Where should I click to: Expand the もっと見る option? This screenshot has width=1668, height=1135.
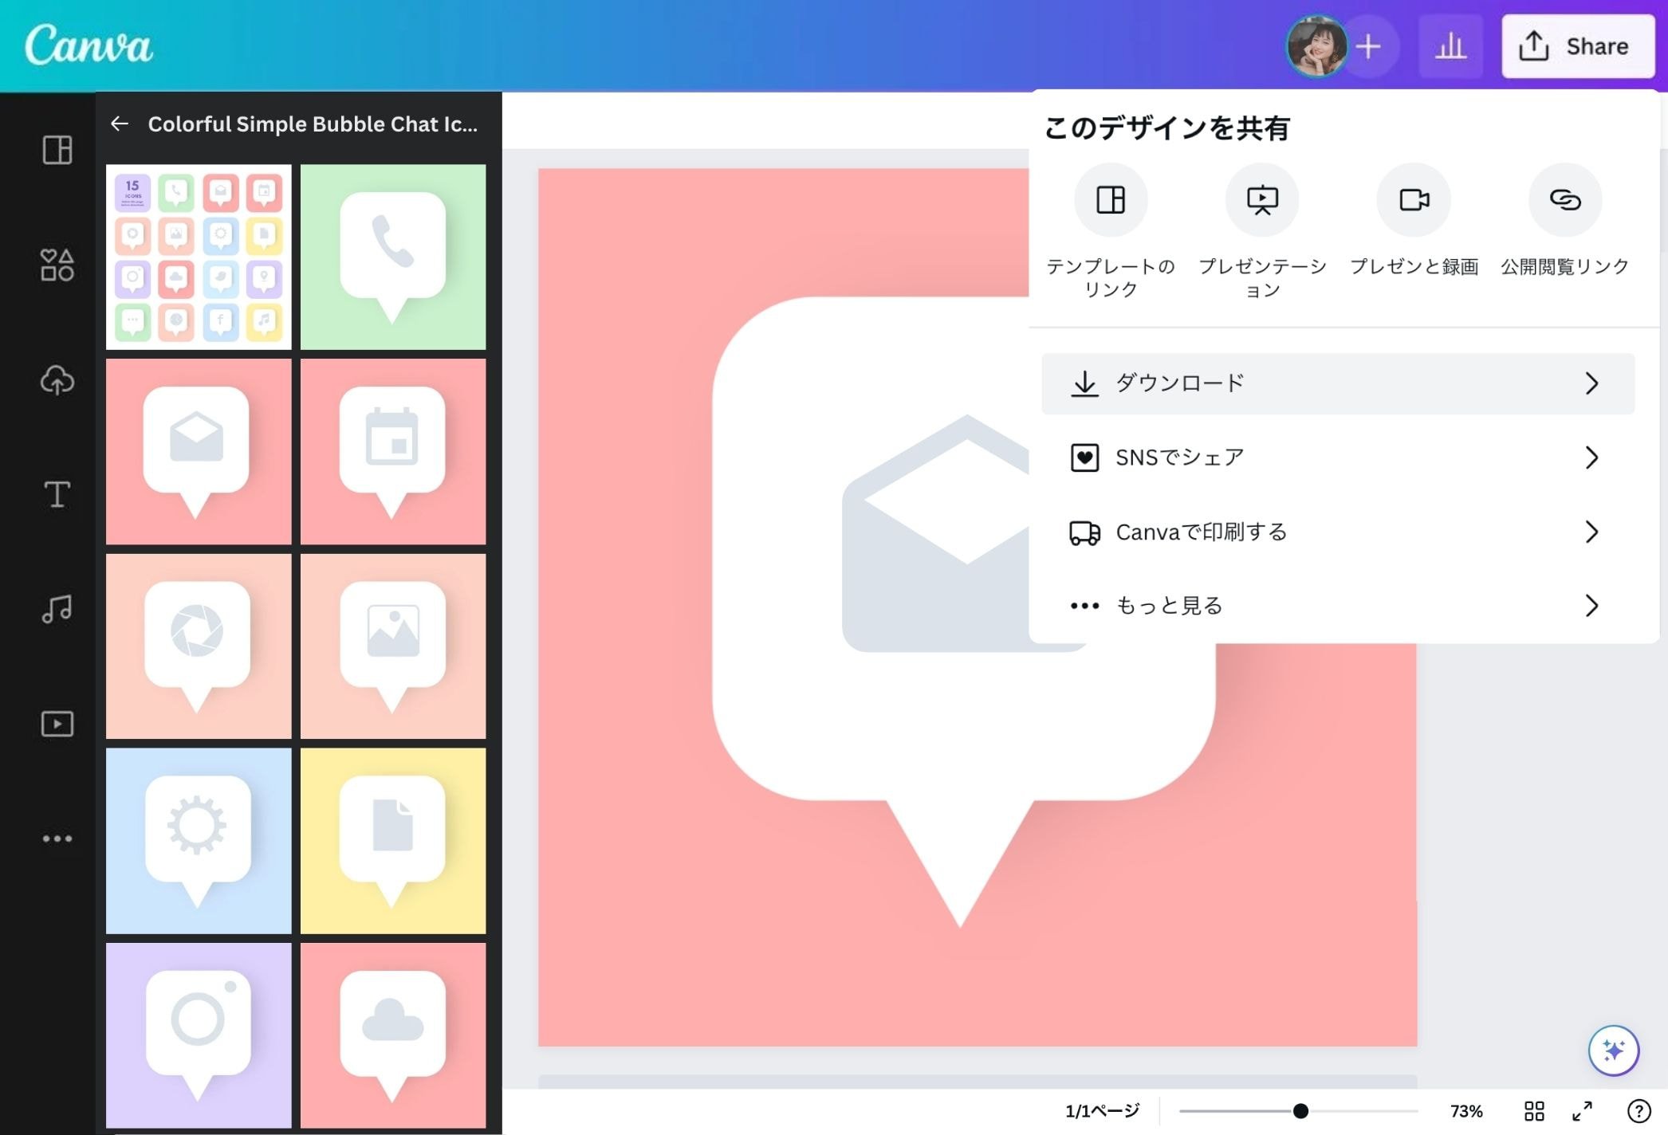pos(1337,606)
